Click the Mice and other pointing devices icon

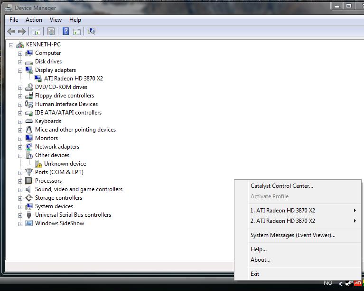click(29, 130)
